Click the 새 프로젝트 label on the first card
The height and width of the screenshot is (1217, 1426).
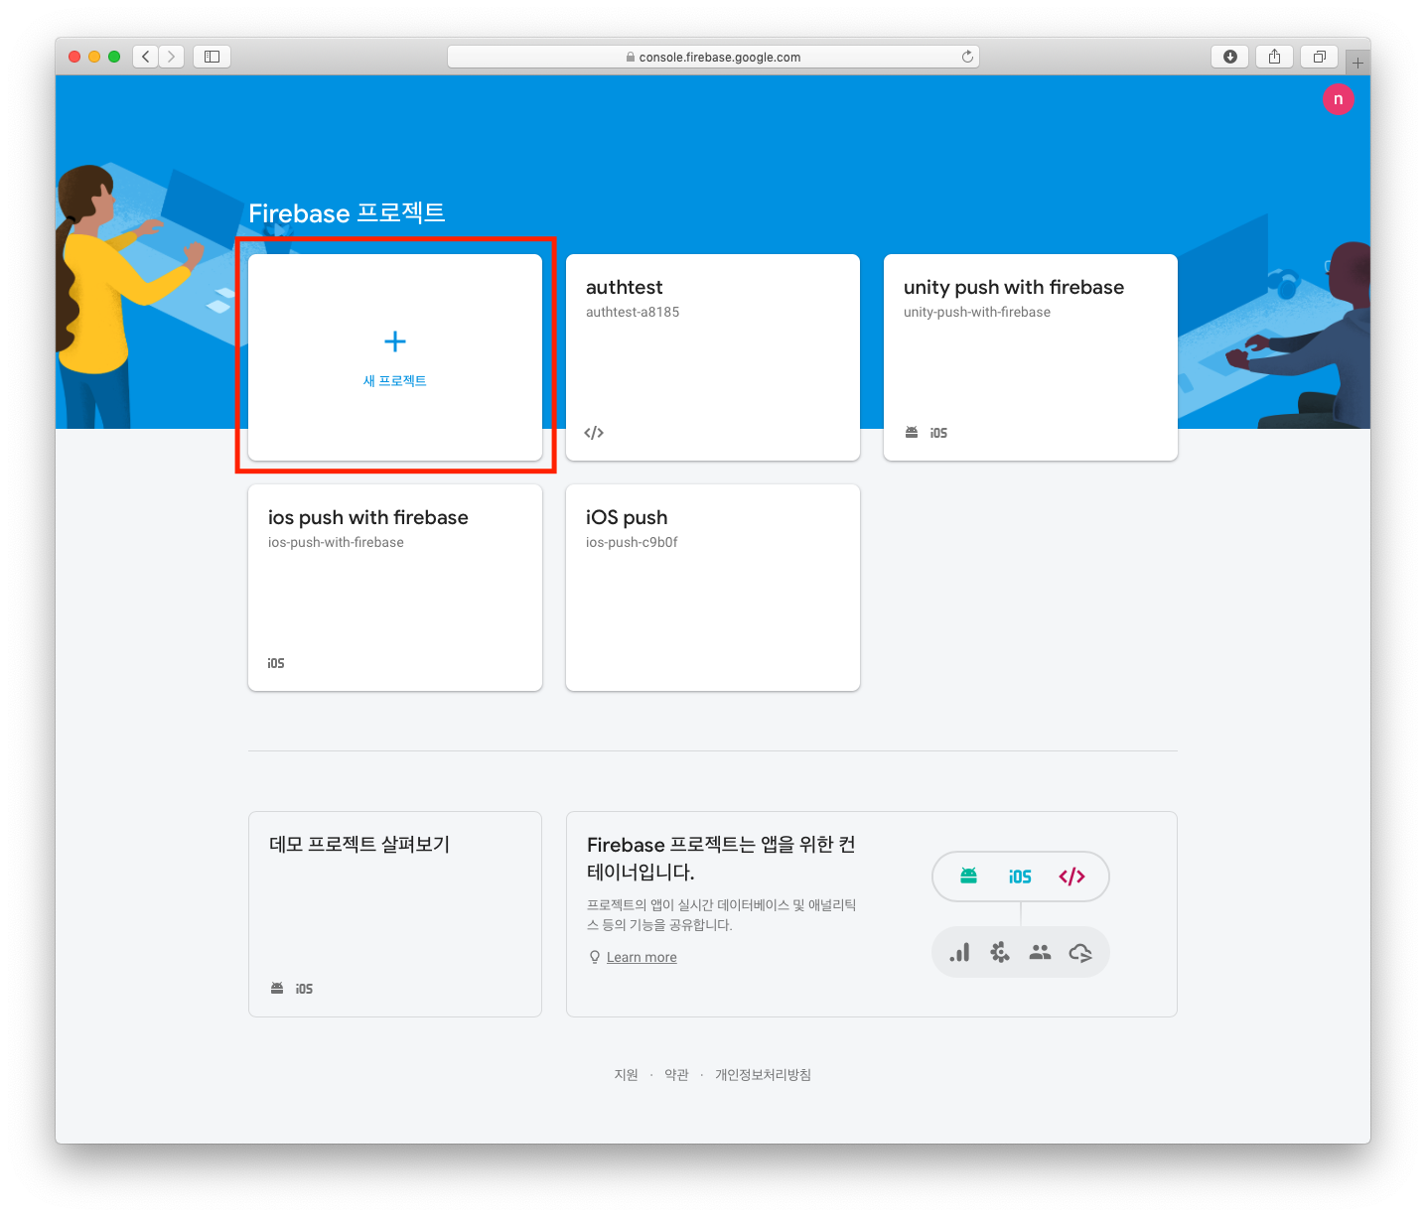click(394, 381)
